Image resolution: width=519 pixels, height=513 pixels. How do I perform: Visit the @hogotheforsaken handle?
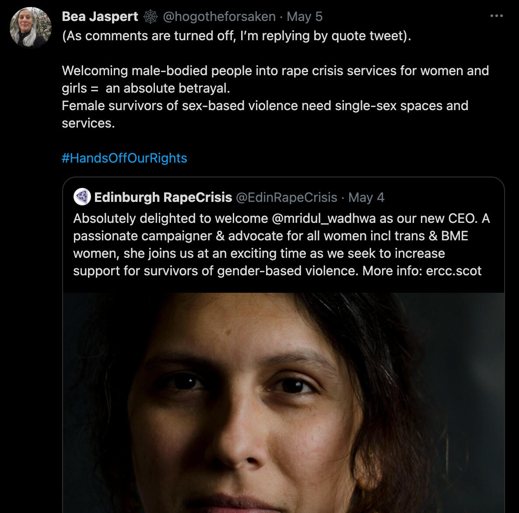(219, 17)
